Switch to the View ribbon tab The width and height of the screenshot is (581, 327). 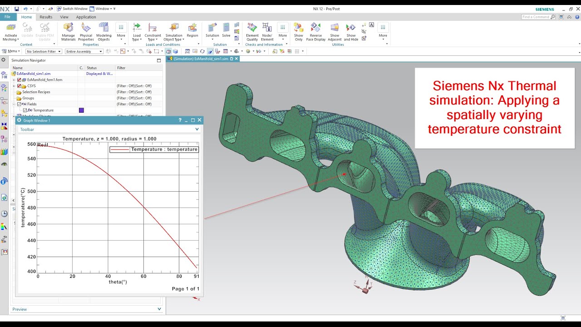[64, 17]
